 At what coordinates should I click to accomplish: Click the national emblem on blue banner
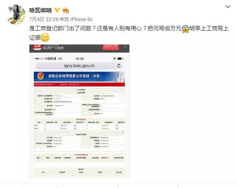point(41,76)
